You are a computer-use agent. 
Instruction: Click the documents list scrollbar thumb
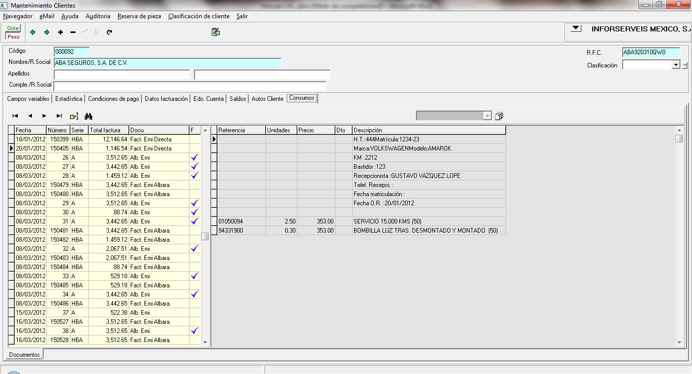coord(205,236)
